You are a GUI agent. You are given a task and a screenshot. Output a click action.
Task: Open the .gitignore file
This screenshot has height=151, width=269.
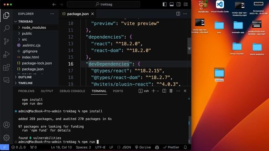(x=30, y=51)
